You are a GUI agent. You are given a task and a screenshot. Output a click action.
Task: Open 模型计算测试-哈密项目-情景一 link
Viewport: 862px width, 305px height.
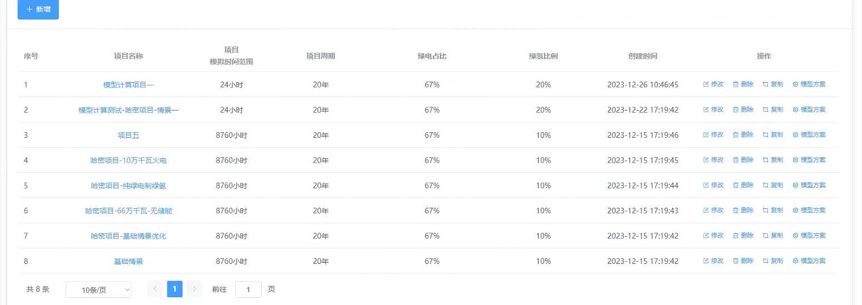point(128,110)
